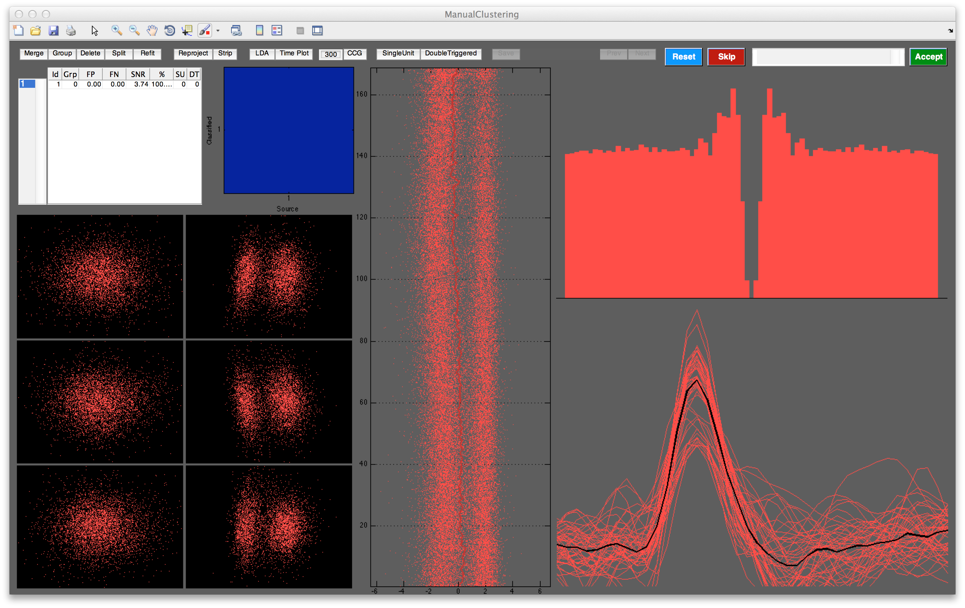This screenshot has width=965, height=608.
Task: Click the New Figure icon
Action: (19, 30)
